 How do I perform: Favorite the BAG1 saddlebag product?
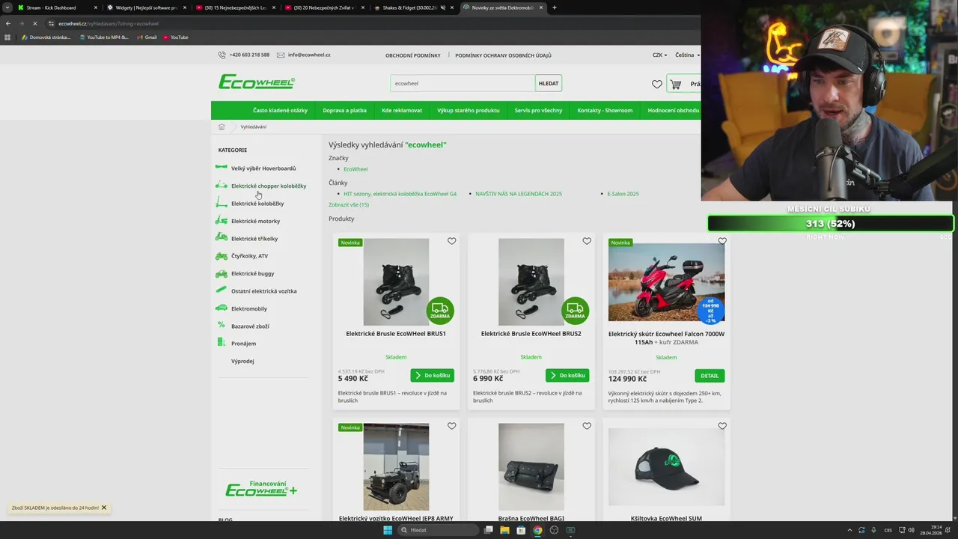[x=587, y=426]
